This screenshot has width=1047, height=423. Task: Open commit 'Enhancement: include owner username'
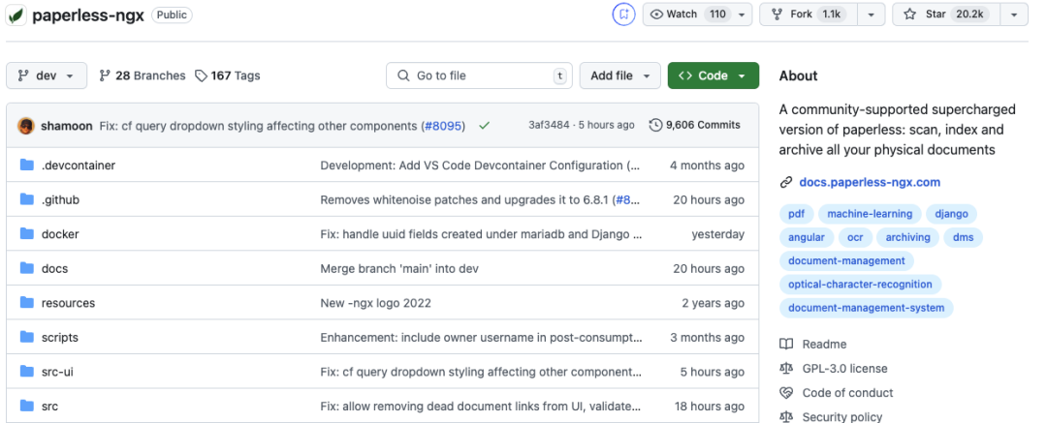point(482,338)
